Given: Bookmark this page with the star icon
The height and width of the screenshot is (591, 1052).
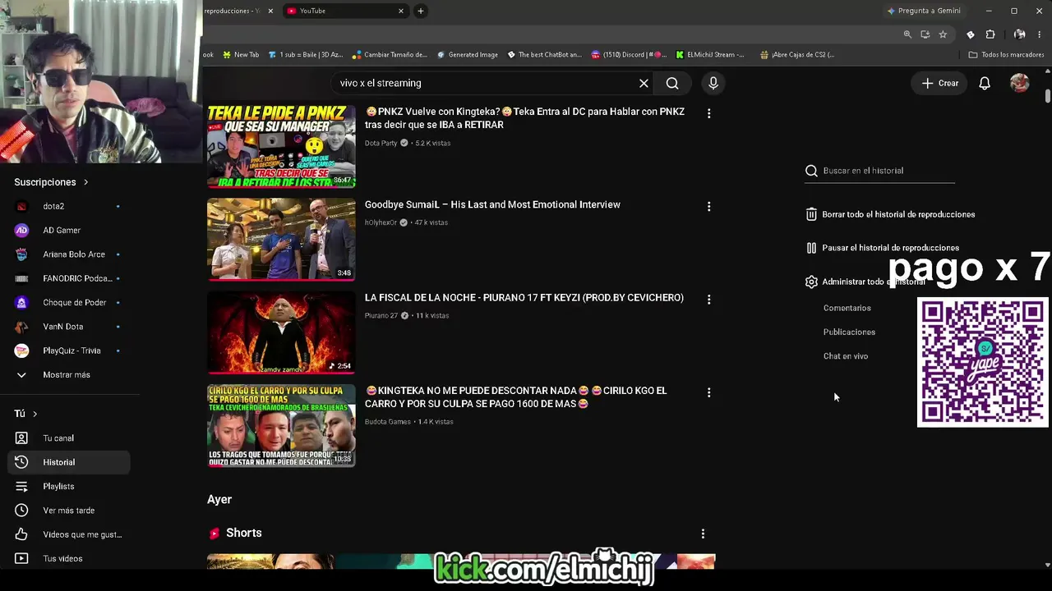Looking at the screenshot, I should (x=943, y=34).
